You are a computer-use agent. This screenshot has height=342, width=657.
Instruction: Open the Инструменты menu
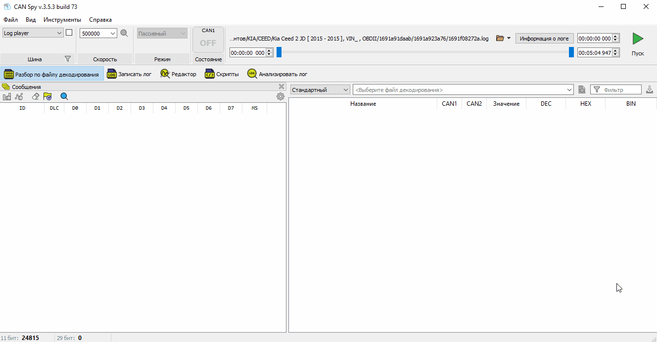(x=61, y=20)
